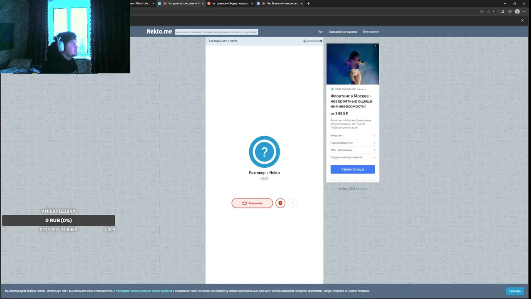Viewport: 531px width, 299px height.
Task: Open a new browser tab with plus
Action: (x=308, y=3)
